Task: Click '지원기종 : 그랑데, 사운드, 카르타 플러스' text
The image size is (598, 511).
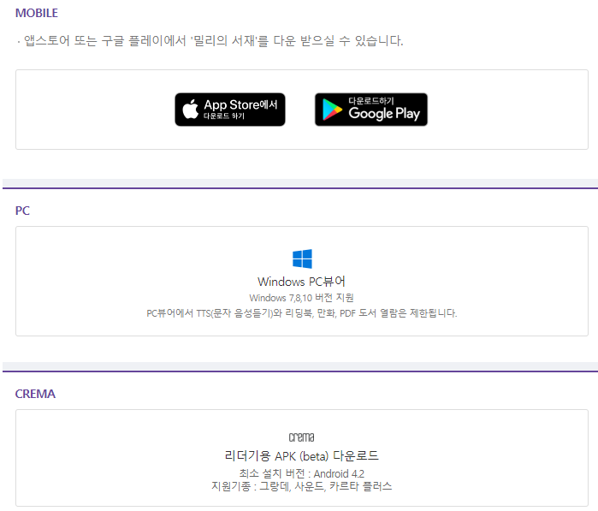Action: pos(302,486)
